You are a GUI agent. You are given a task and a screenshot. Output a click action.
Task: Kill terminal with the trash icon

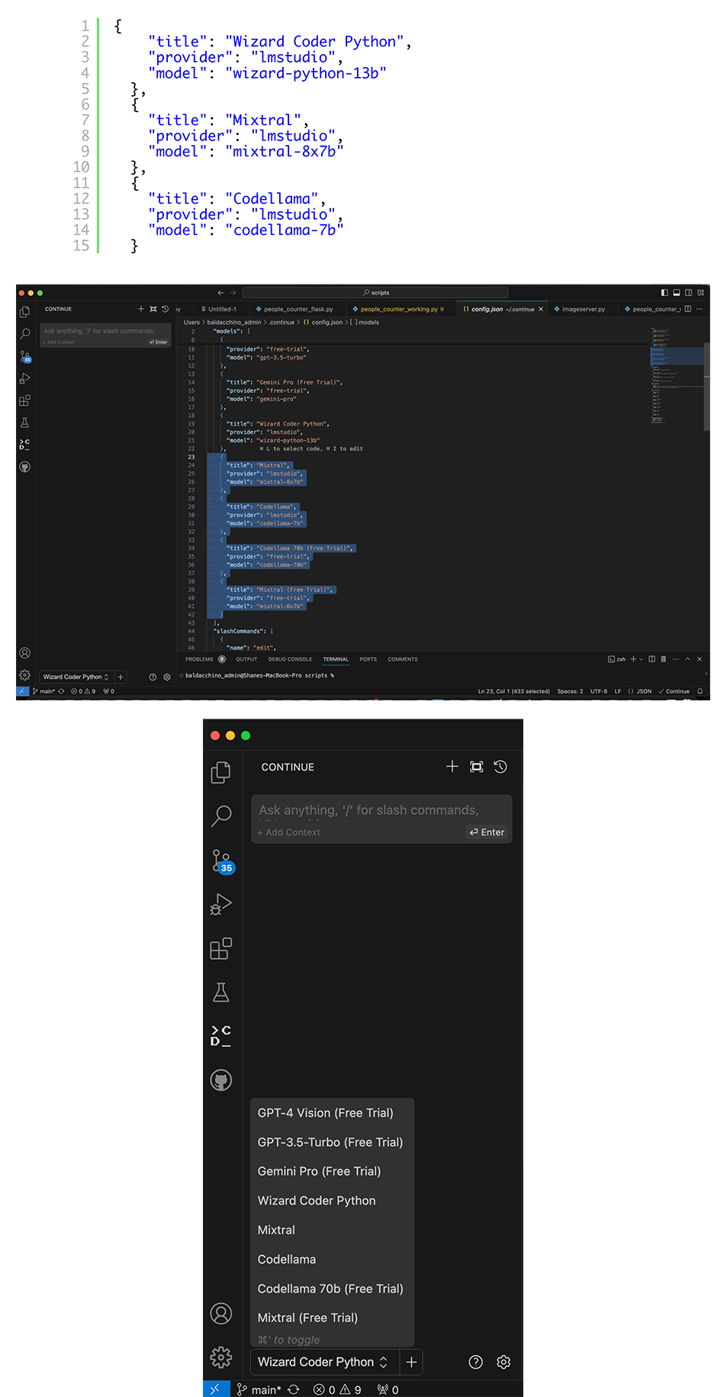664,659
